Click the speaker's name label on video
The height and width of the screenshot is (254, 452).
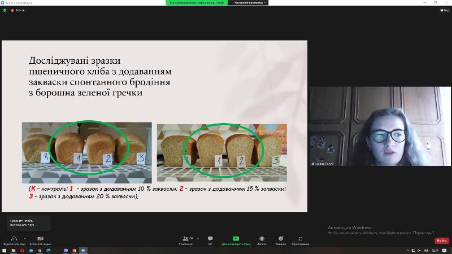pyautogui.click(x=322, y=164)
